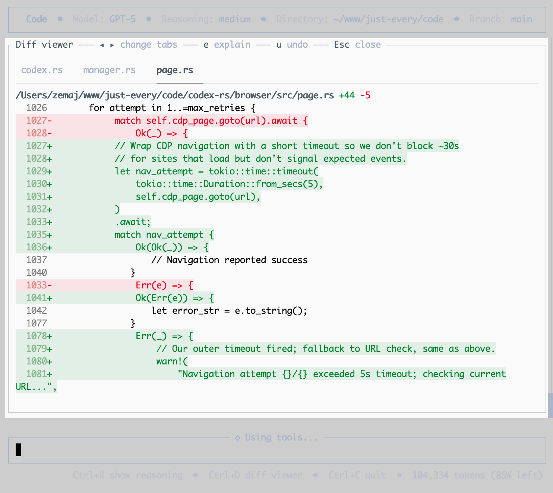Viewport: 553px width, 493px height.
Task: Click the undo shortcut label
Action: pos(292,45)
